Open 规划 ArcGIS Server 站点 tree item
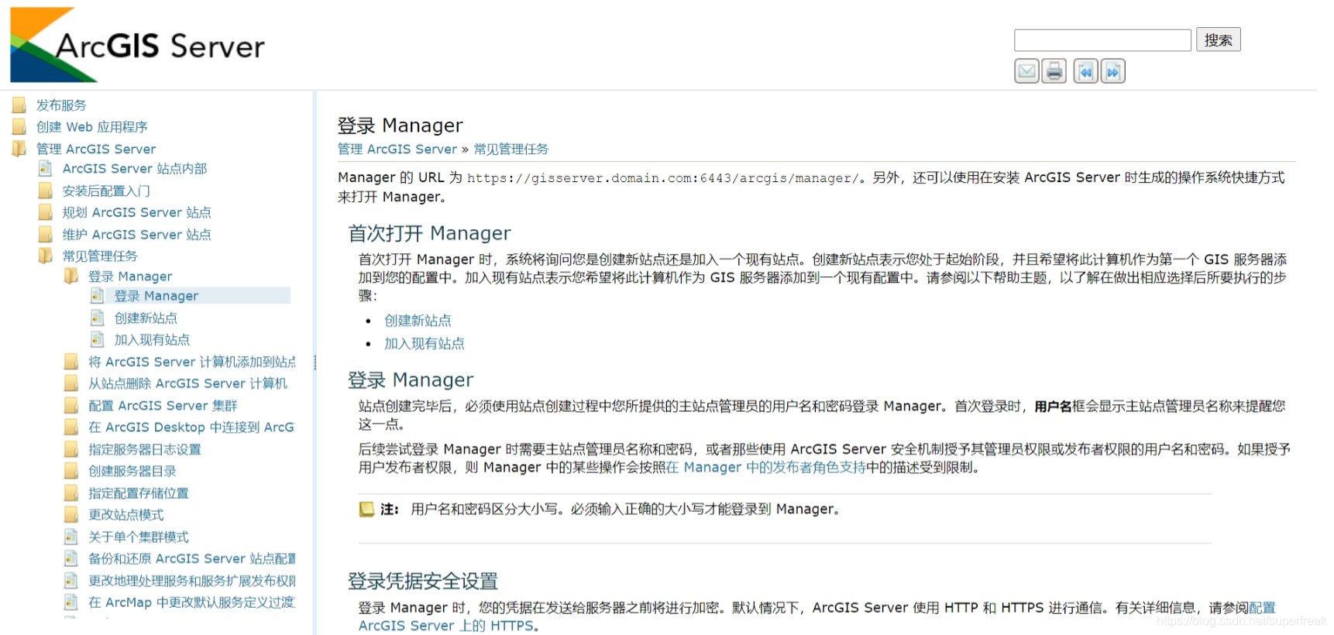 pyautogui.click(x=136, y=212)
